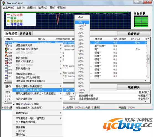Click the process list scroll-right arrow
154x137 pixels.
(145, 80)
